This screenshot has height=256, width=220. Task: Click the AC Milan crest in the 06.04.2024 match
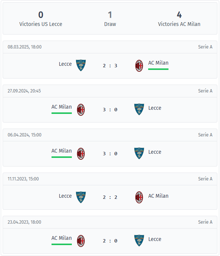[x=81, y=154]
